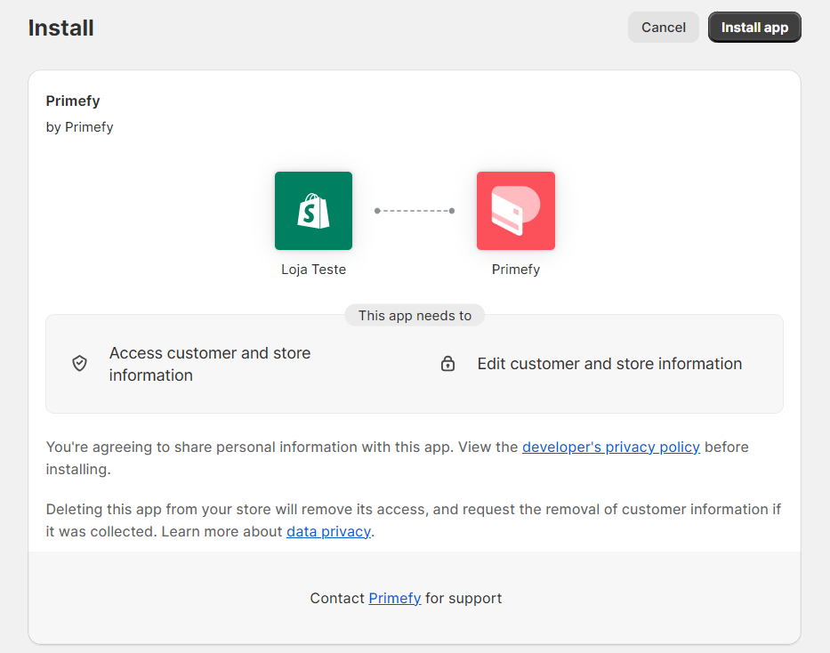Cancel the app installation
This screenshot has height=653, width=830.
pos(664,28)
